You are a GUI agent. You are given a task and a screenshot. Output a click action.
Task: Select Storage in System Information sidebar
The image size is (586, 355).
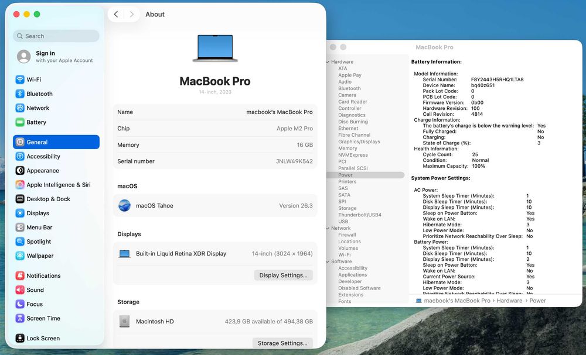pos(347,208)
